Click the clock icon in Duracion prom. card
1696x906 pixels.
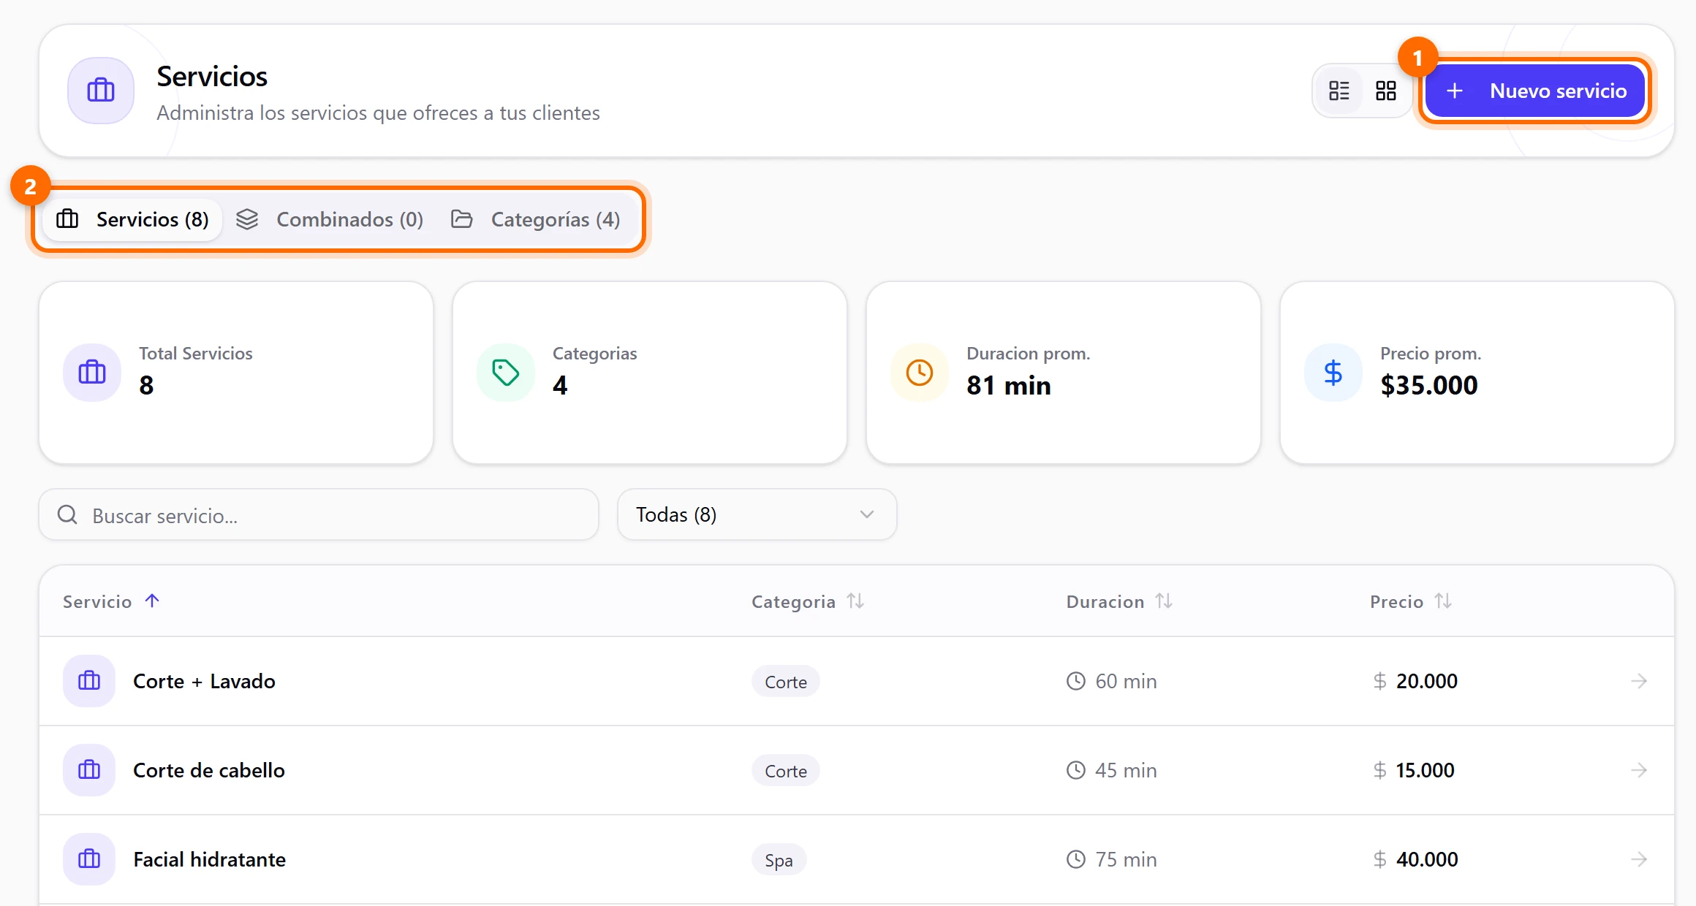coord(920,372)
